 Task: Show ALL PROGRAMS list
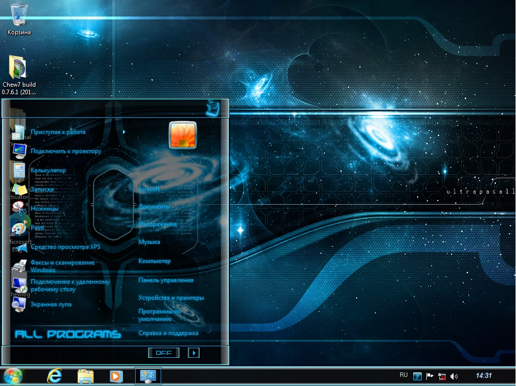pos(68,334)
